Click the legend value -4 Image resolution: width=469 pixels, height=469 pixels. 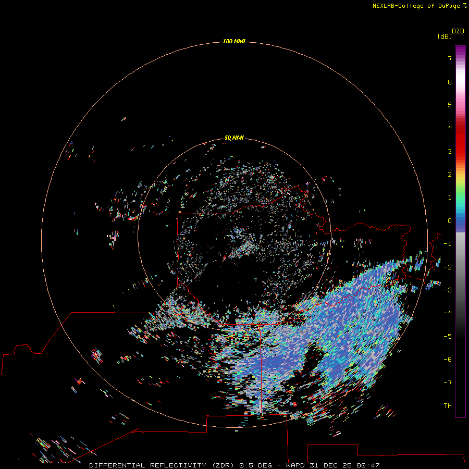click(x=448, y=313)
